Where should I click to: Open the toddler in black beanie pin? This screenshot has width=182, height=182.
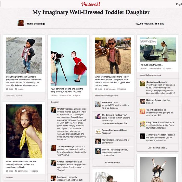pyautogui.click(x=24, y=55)
